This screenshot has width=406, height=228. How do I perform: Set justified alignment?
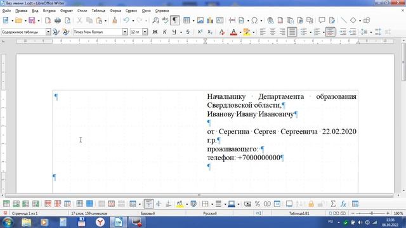[292, 32]
